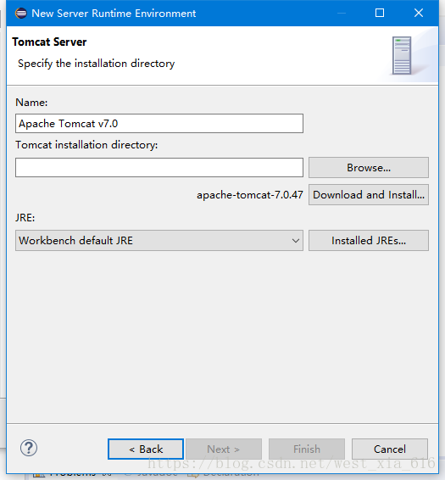The height and width of the screenshot is (480, 445).
Task: Cancel the New Server Runtime wizard
Action: [390, 449]
